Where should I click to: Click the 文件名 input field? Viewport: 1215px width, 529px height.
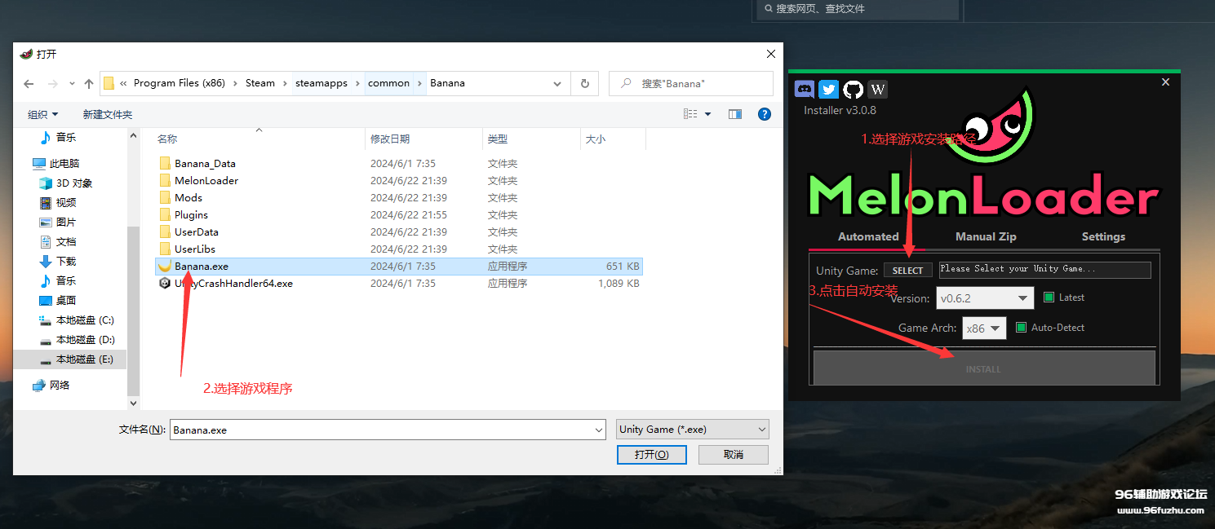coord(382,430)
